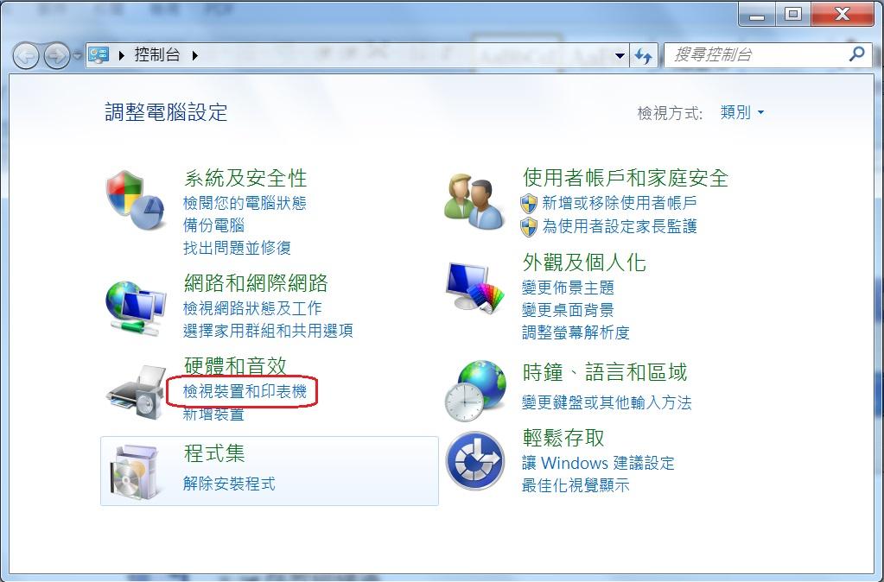Expand the 類別 view mode dropdown
Viewport: 884px width, 582px height.
742,112
